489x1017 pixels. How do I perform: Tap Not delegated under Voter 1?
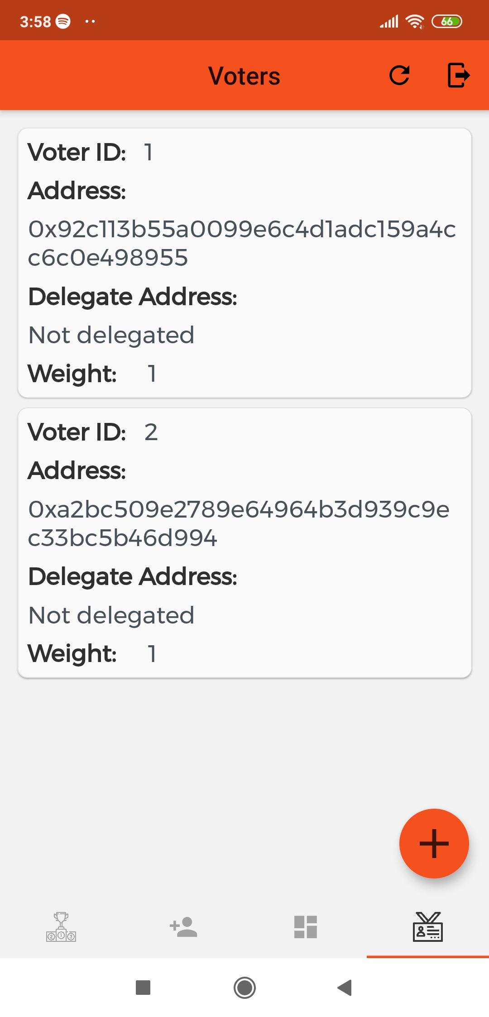pyautogui.click(x=111, y=335)
